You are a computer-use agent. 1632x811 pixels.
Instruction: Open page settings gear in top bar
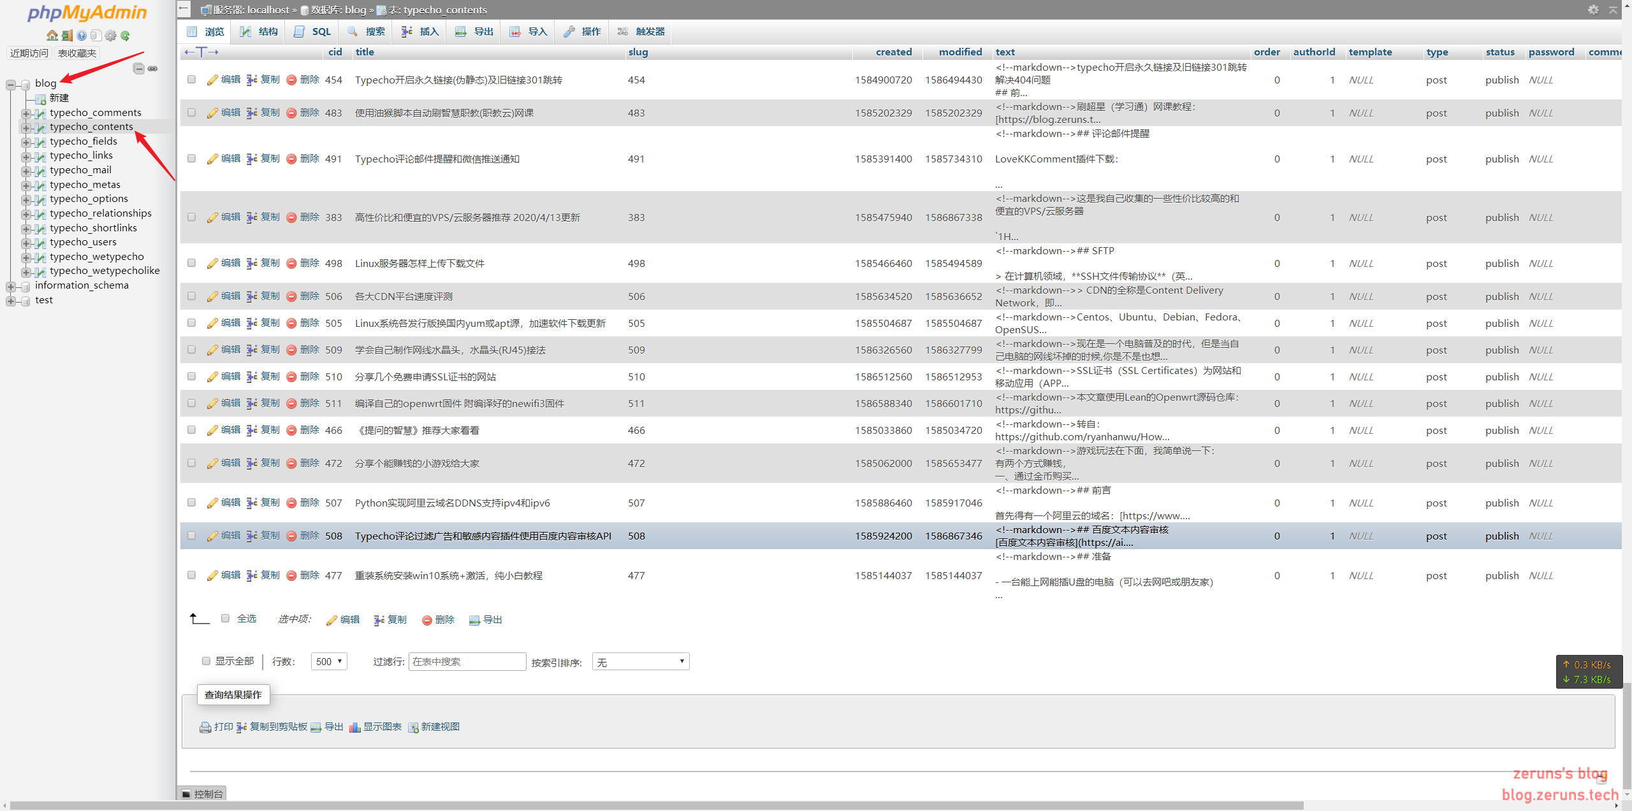1593,10
